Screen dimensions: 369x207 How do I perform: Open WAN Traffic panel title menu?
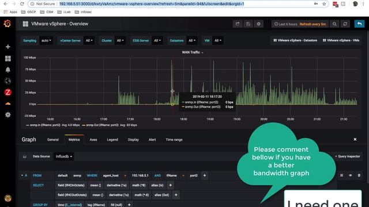click(192, 52)
